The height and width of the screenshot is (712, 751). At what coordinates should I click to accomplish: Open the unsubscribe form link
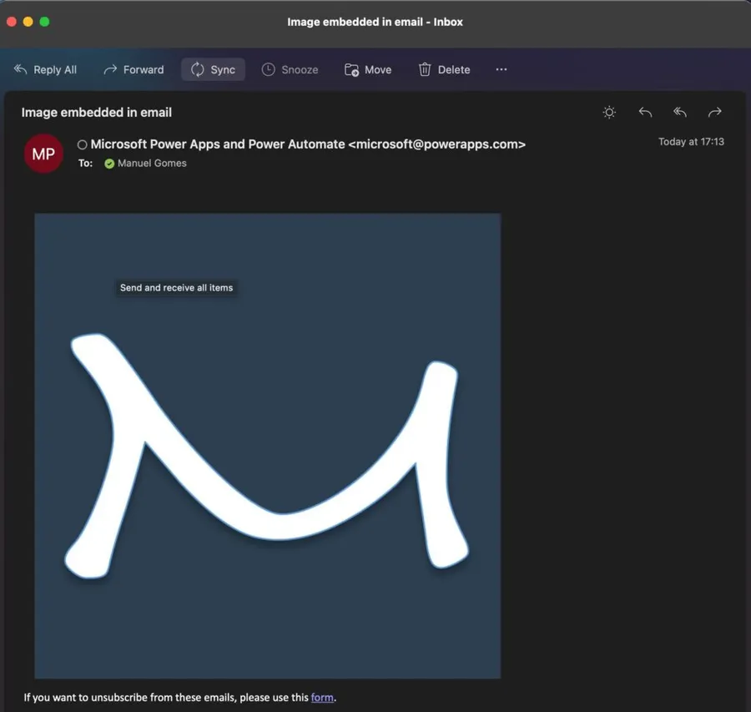point(322,698)
